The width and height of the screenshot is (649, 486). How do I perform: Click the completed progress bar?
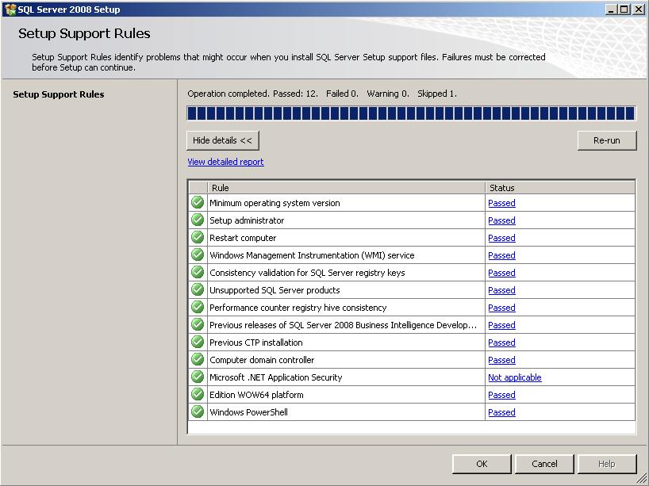411,113
